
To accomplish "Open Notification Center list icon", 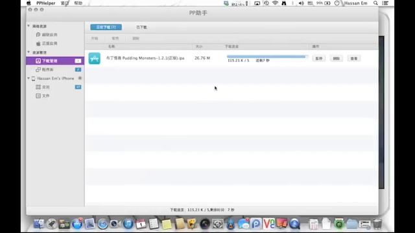I will 385,3.
